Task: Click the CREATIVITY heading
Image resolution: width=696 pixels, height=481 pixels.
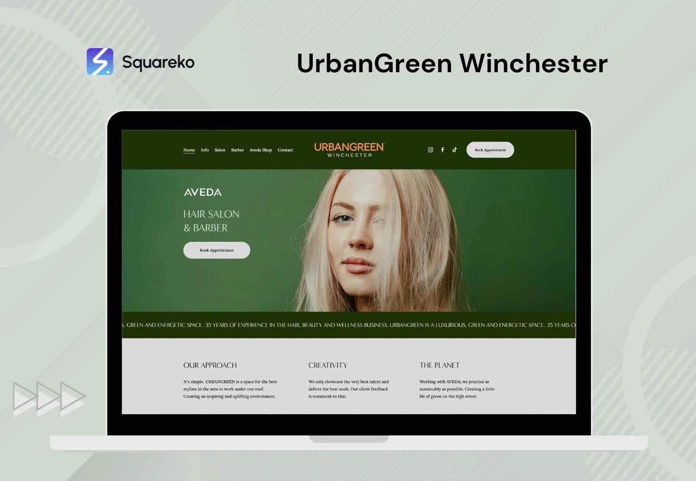Action: tap(328, 365)
